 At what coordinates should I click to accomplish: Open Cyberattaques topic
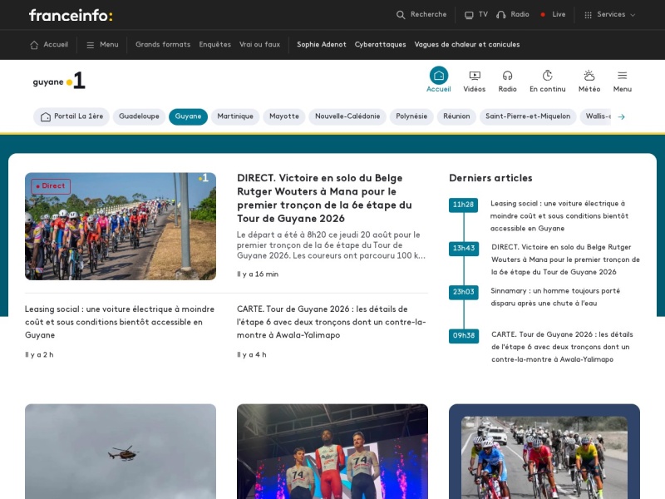[x=381, y=45]
